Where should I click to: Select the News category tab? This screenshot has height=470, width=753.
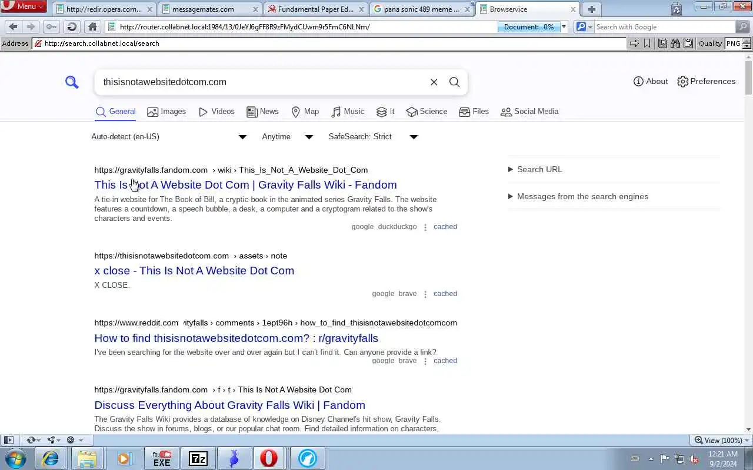tap(262, 112)
